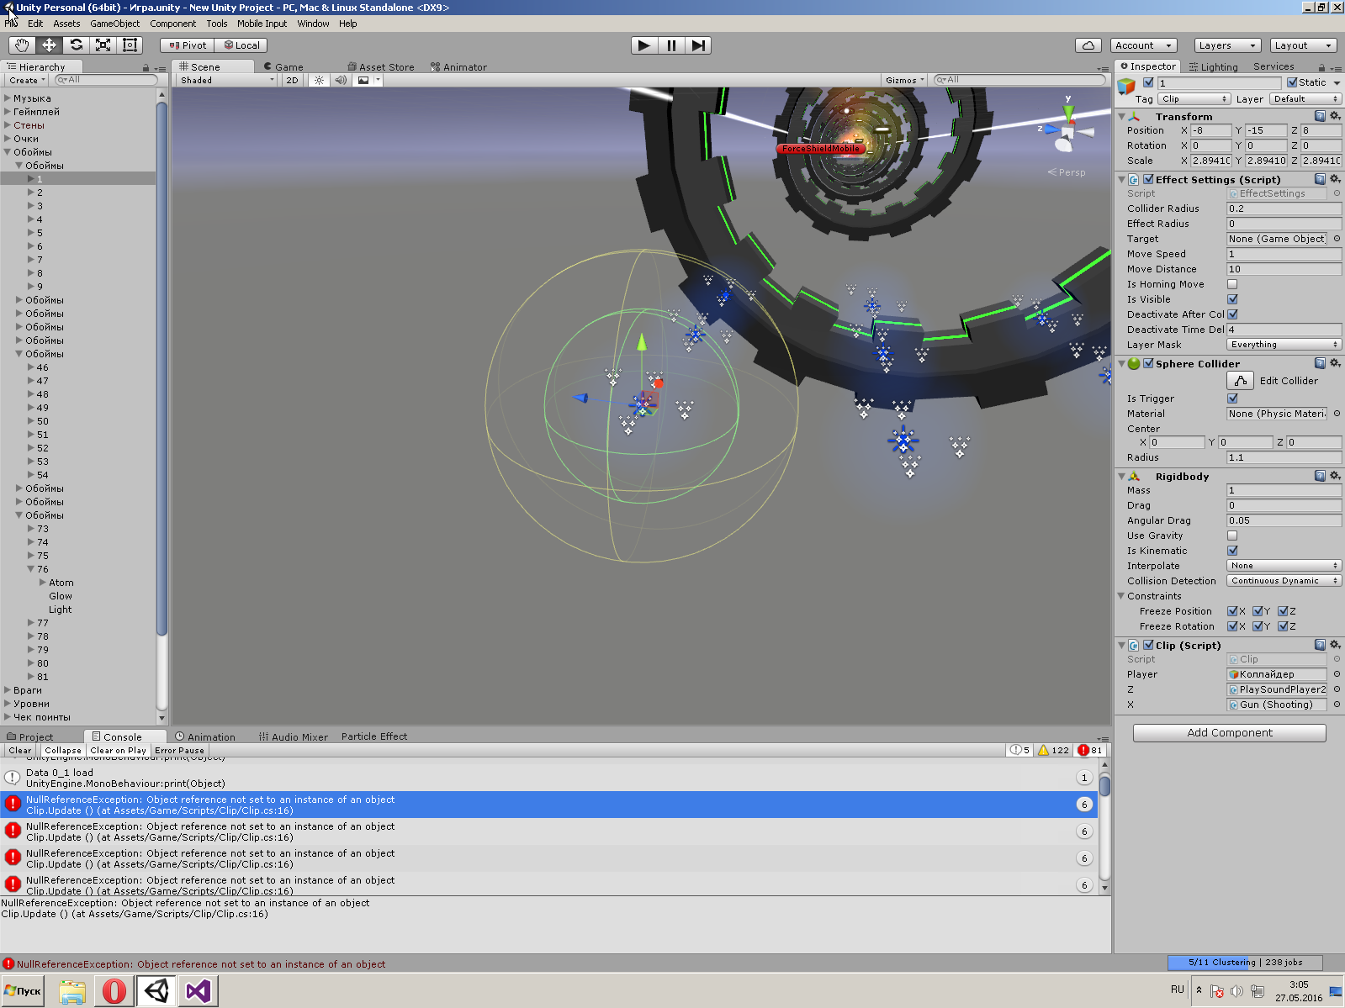Open the Tag dropdown
The height and width of the screenshot is (1008, 1345).
click(x=1194, y=99)
